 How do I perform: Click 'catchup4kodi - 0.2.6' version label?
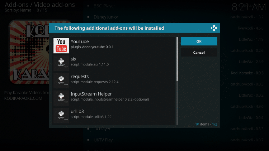pos(247,50)
